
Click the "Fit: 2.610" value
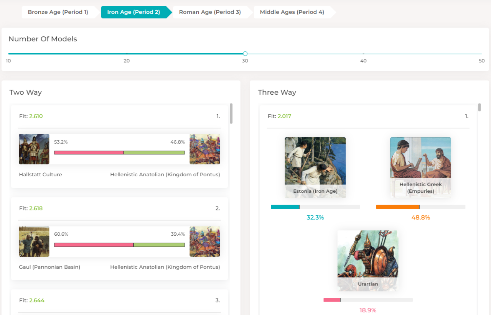[x=31, y=116]
